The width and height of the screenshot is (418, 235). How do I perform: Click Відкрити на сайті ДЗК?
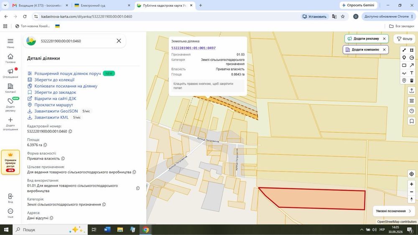coord(55,99)
